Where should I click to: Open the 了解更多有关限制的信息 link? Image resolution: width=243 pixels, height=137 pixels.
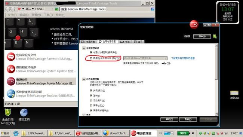click(x=183, y=58)
